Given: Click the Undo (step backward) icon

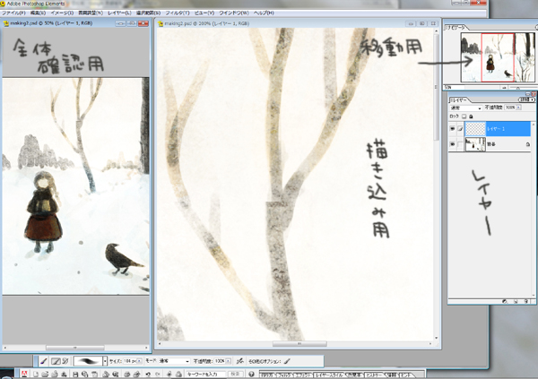Looking at the screenshot, I should [148, 375].
